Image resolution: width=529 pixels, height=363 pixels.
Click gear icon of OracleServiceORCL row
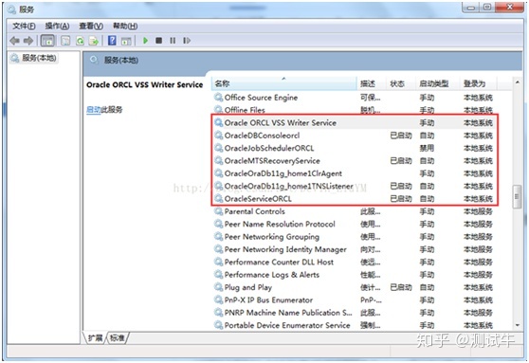[219, 198]
